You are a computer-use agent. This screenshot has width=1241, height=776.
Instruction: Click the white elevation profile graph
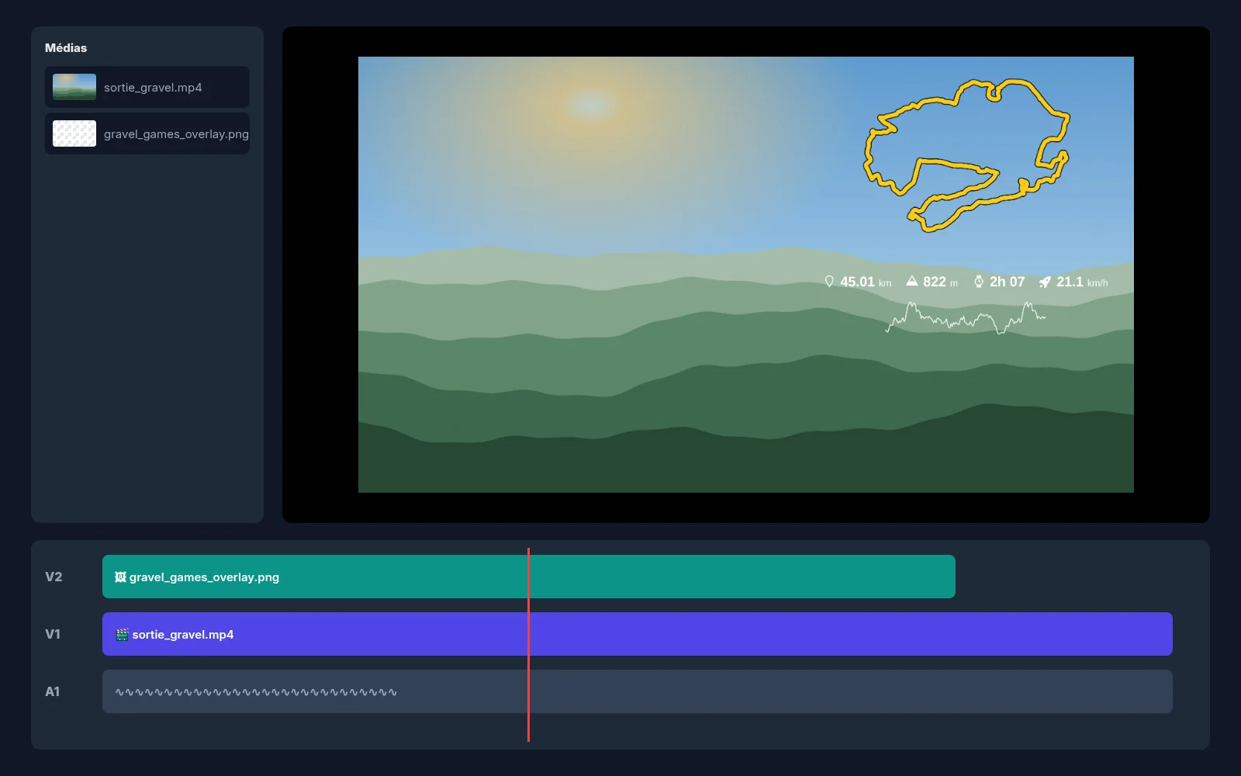[x=966, y=317]
